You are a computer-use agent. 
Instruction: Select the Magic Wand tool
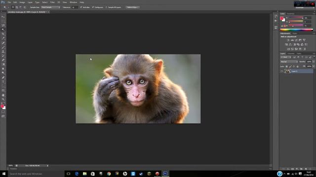click(3, 29)
